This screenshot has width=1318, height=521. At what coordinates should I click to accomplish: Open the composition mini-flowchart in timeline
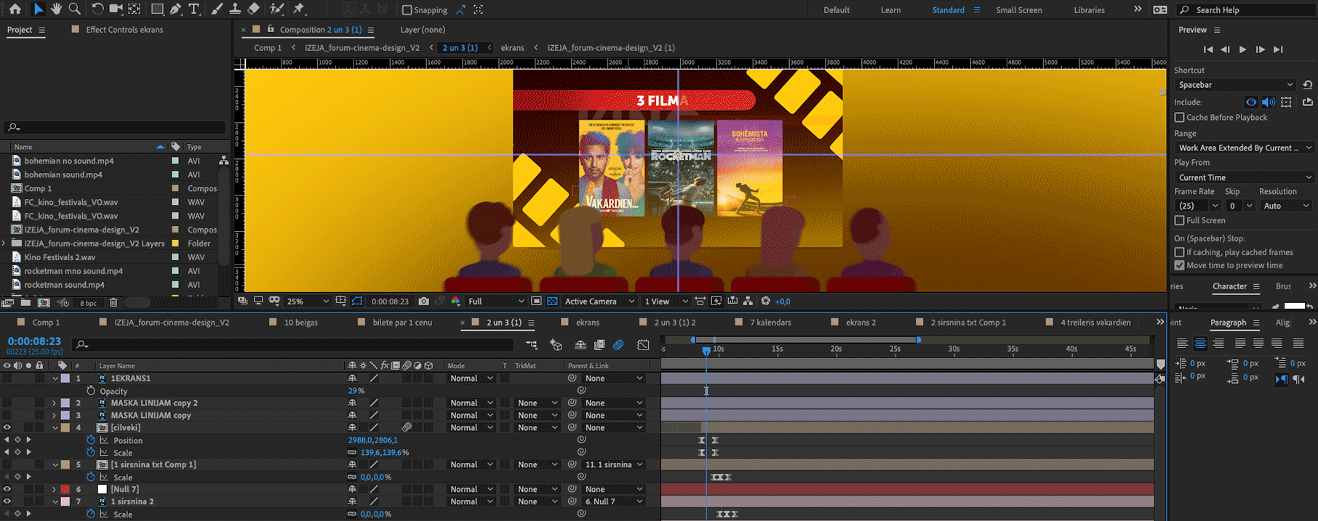pyautogui.click(x=532, y=344)
